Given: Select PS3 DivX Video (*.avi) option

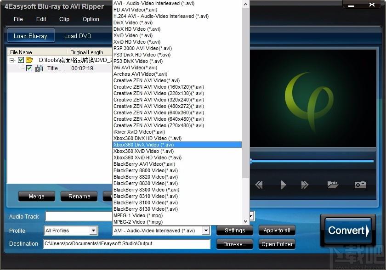Looking at the screenshot, I should (x=177, y=61).
